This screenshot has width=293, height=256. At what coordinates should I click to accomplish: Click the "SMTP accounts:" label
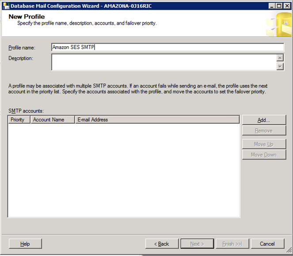[26, 111]
